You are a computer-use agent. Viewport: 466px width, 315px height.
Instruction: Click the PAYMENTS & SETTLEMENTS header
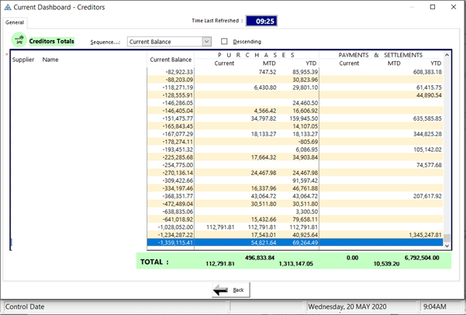[381, 55]
